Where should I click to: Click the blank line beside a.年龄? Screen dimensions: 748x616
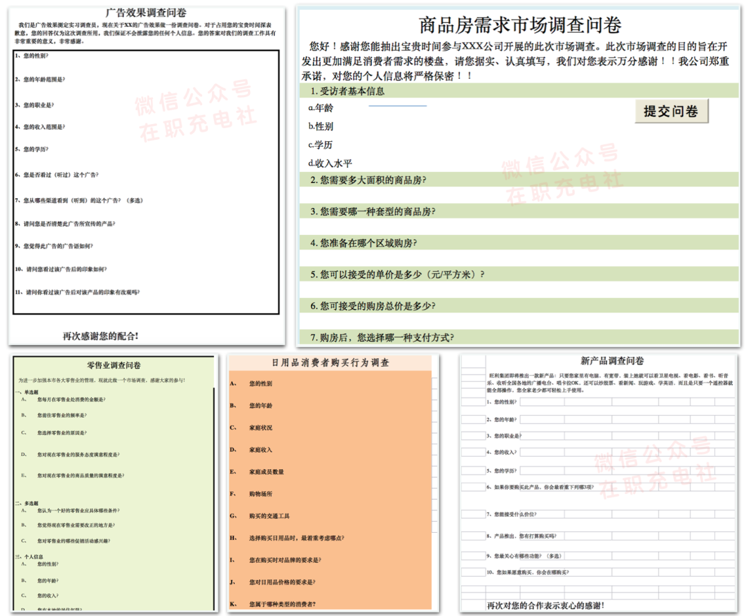pos(398,107)
